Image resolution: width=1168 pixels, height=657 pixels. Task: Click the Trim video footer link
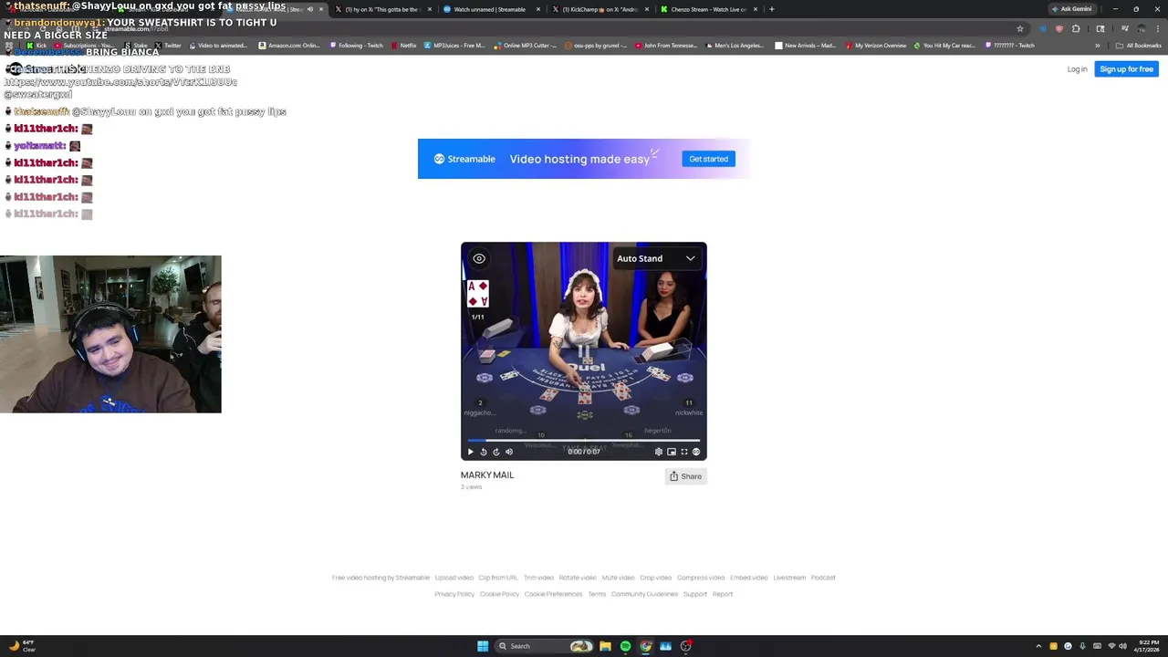538,578
